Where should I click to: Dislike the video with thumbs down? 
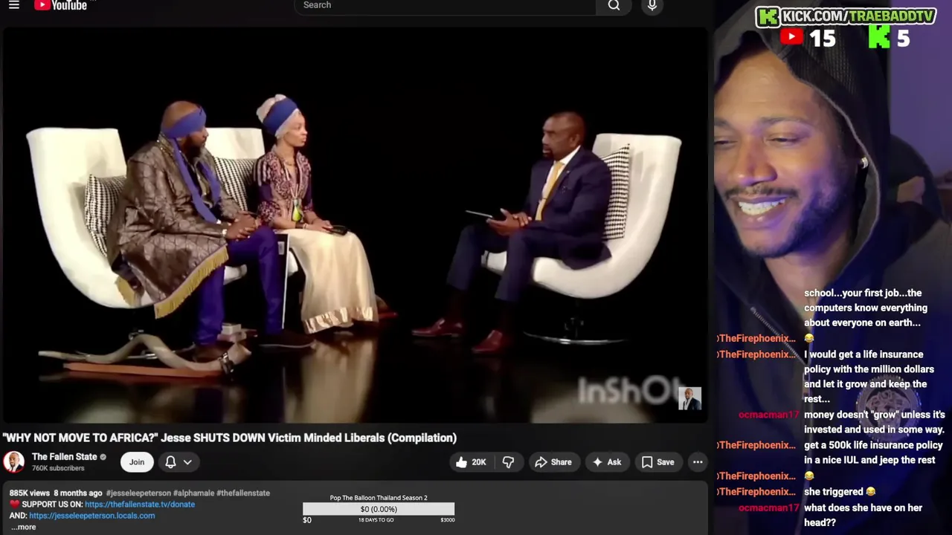pos(509,462)
